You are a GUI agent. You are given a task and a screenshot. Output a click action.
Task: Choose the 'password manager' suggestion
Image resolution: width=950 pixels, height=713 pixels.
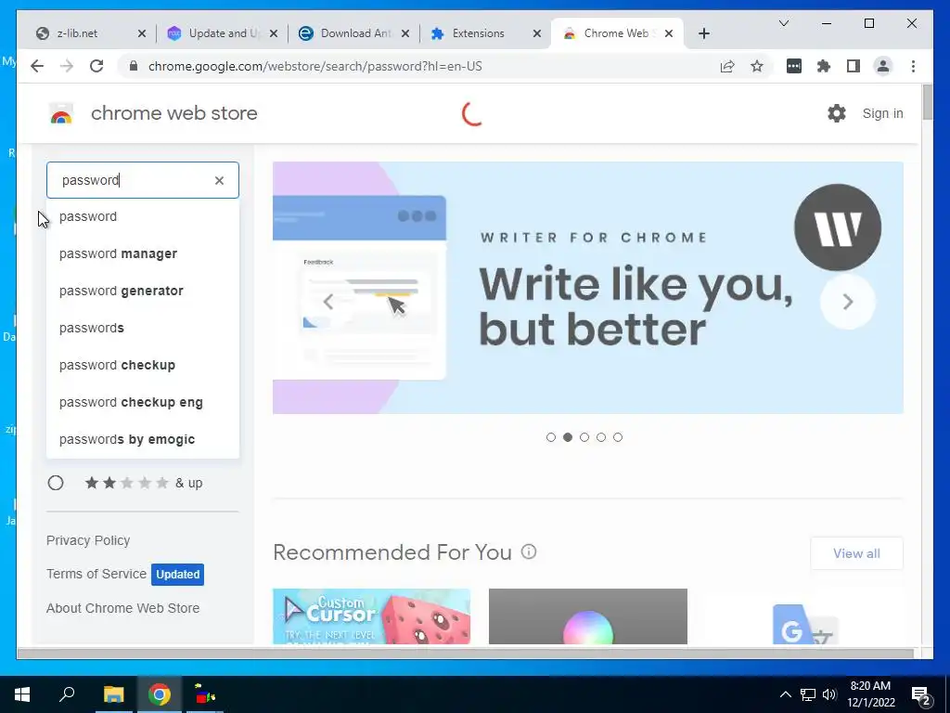click(x=142, y=253)
